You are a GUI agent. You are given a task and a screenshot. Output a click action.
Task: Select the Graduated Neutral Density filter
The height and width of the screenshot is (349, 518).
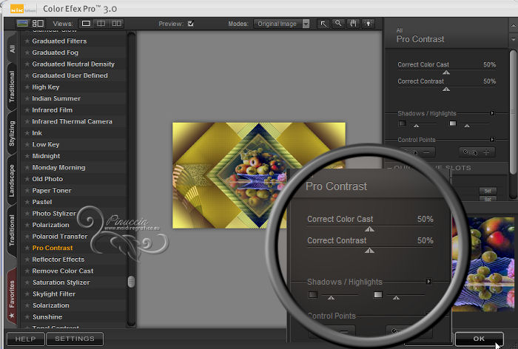(73, 64)
